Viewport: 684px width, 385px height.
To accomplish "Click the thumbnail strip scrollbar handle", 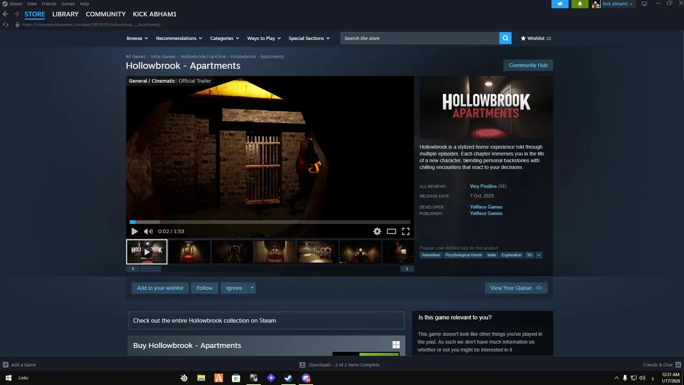I will point(150,269).
